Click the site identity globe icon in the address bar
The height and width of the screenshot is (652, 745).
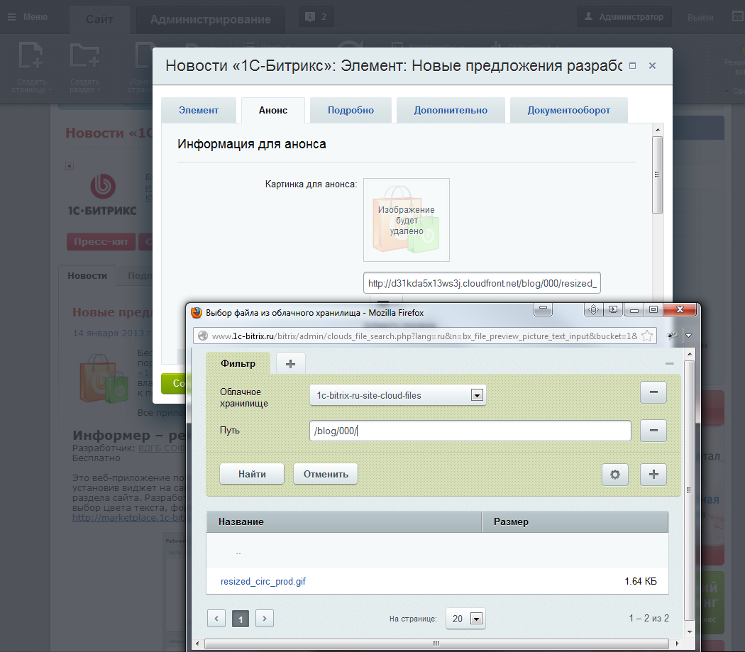tap(203, 336)
